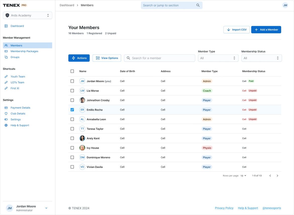Go to next page of members
294x215 pixels.
(x=277, y=176)
